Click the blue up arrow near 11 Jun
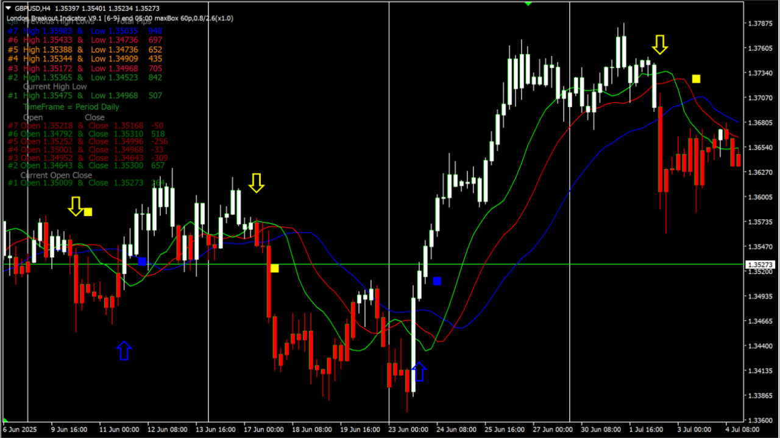This screenshot has width=780, height=438. (x=124, y=350)
